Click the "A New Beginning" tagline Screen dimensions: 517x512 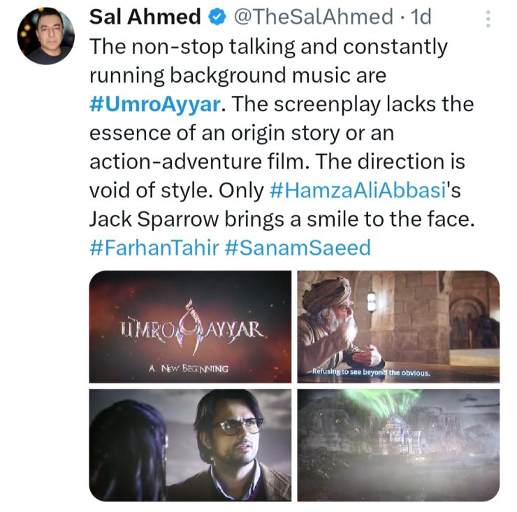pos(189,367)
